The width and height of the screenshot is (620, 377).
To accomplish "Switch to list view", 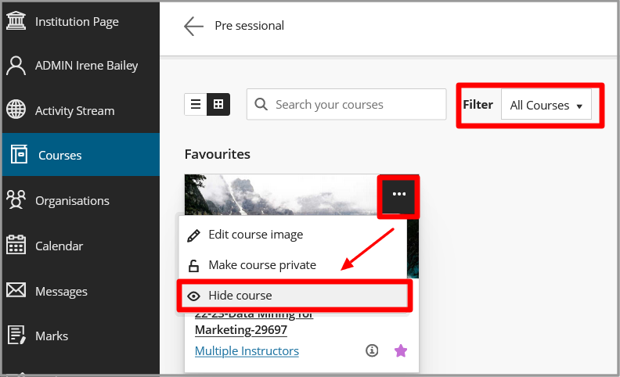I will (x=196, y=104).
